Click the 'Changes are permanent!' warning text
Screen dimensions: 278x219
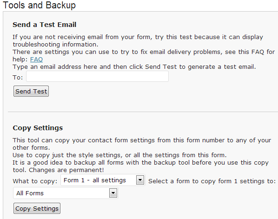coord(66,170)
